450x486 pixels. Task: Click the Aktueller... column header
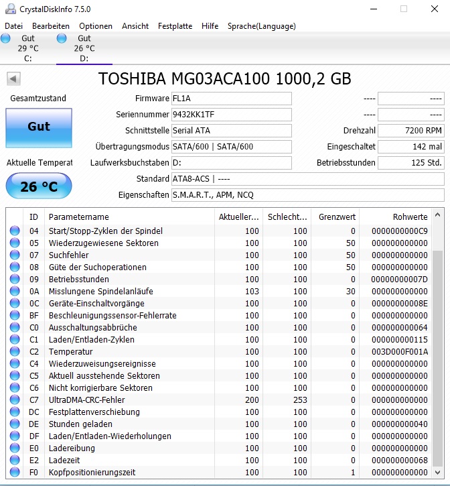tap(238, 217)
